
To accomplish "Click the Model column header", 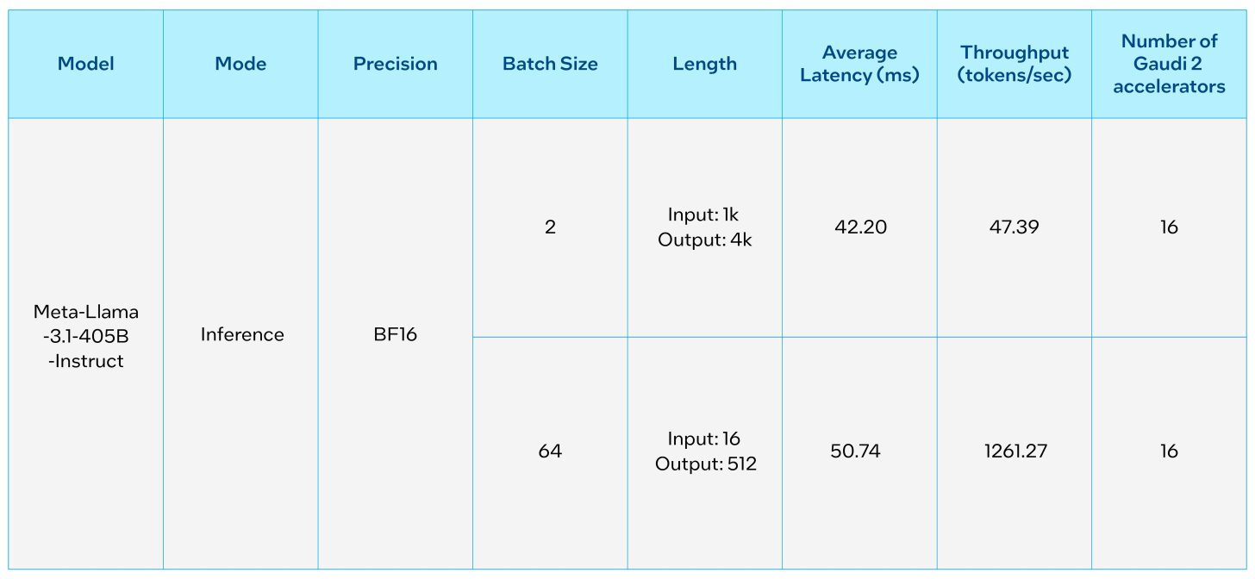I will coord(86,64).
